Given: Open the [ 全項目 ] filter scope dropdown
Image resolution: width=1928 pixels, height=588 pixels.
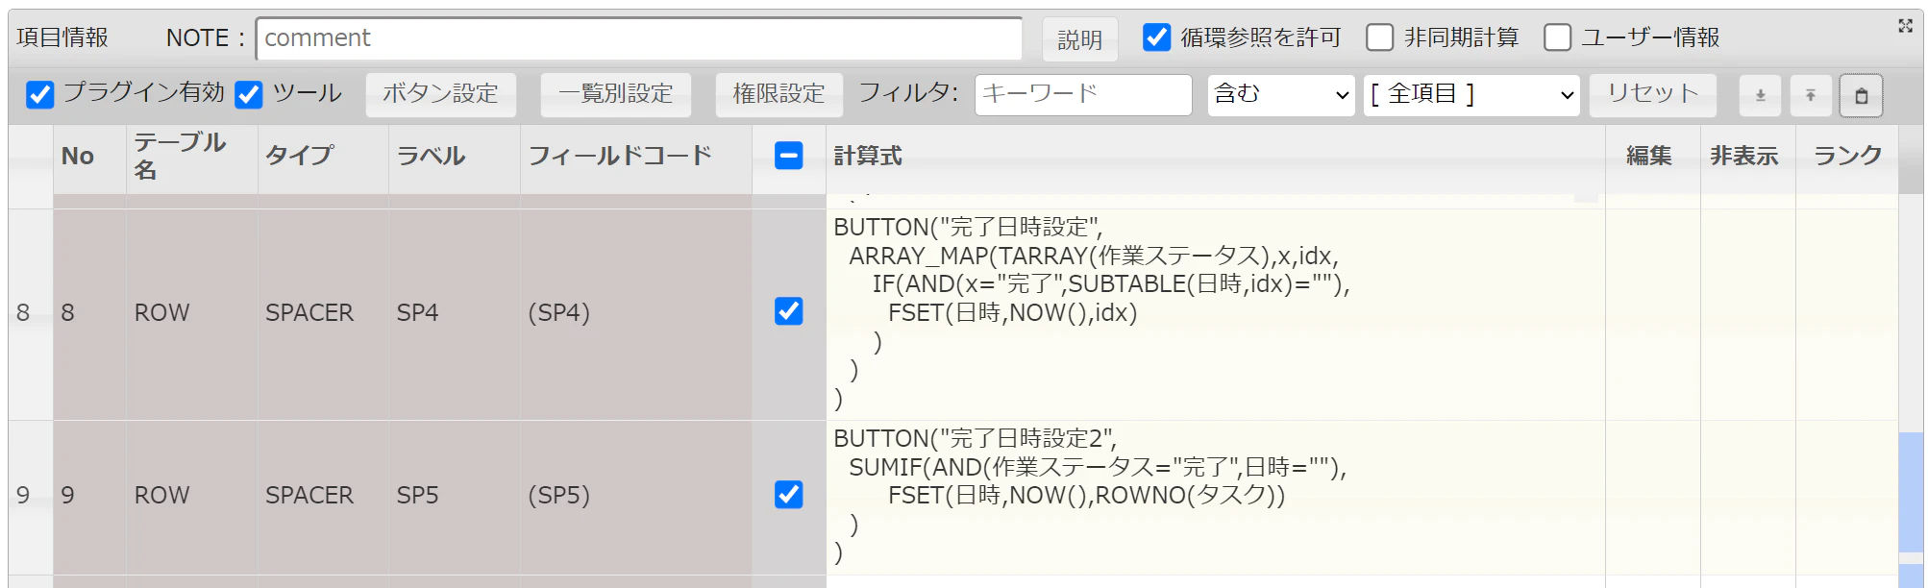Looking at the screenshot, I should coord(1471,95).
